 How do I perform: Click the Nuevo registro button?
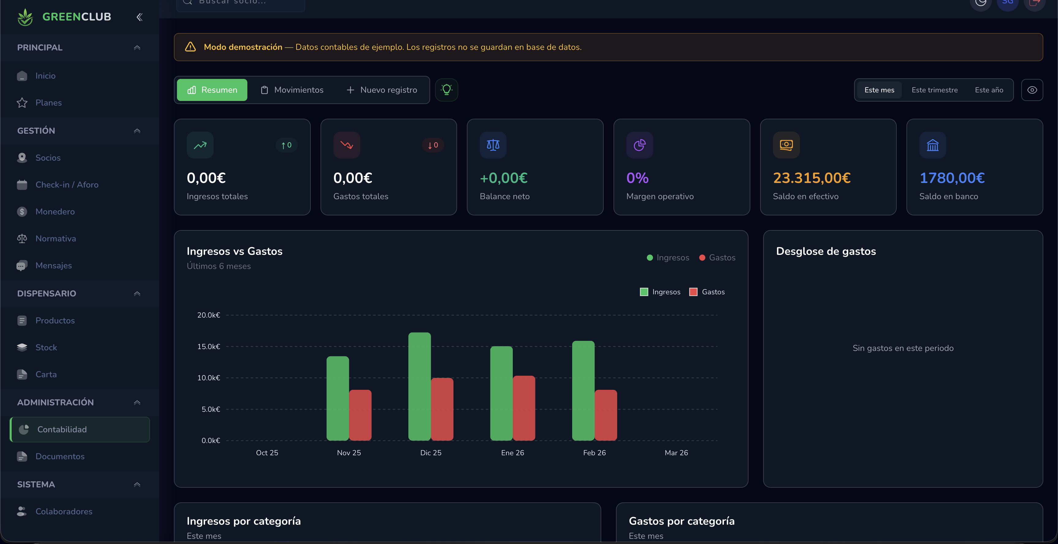coord(382,90)
